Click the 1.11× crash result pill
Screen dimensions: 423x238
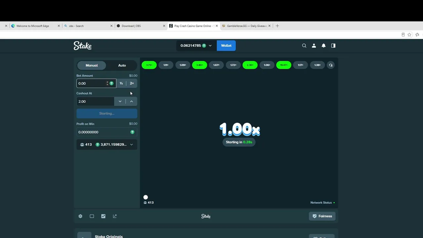pos(166,65)
